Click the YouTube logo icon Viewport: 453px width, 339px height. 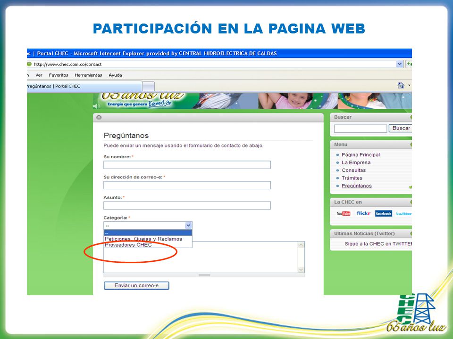pyautogui.click(x=343, y=214)
